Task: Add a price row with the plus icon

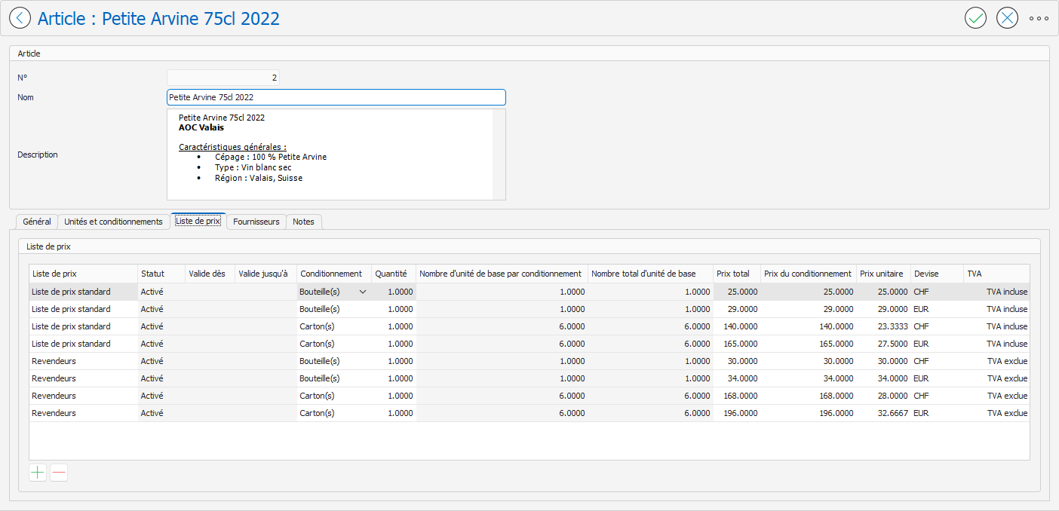Action: click(x=38, y=473)
